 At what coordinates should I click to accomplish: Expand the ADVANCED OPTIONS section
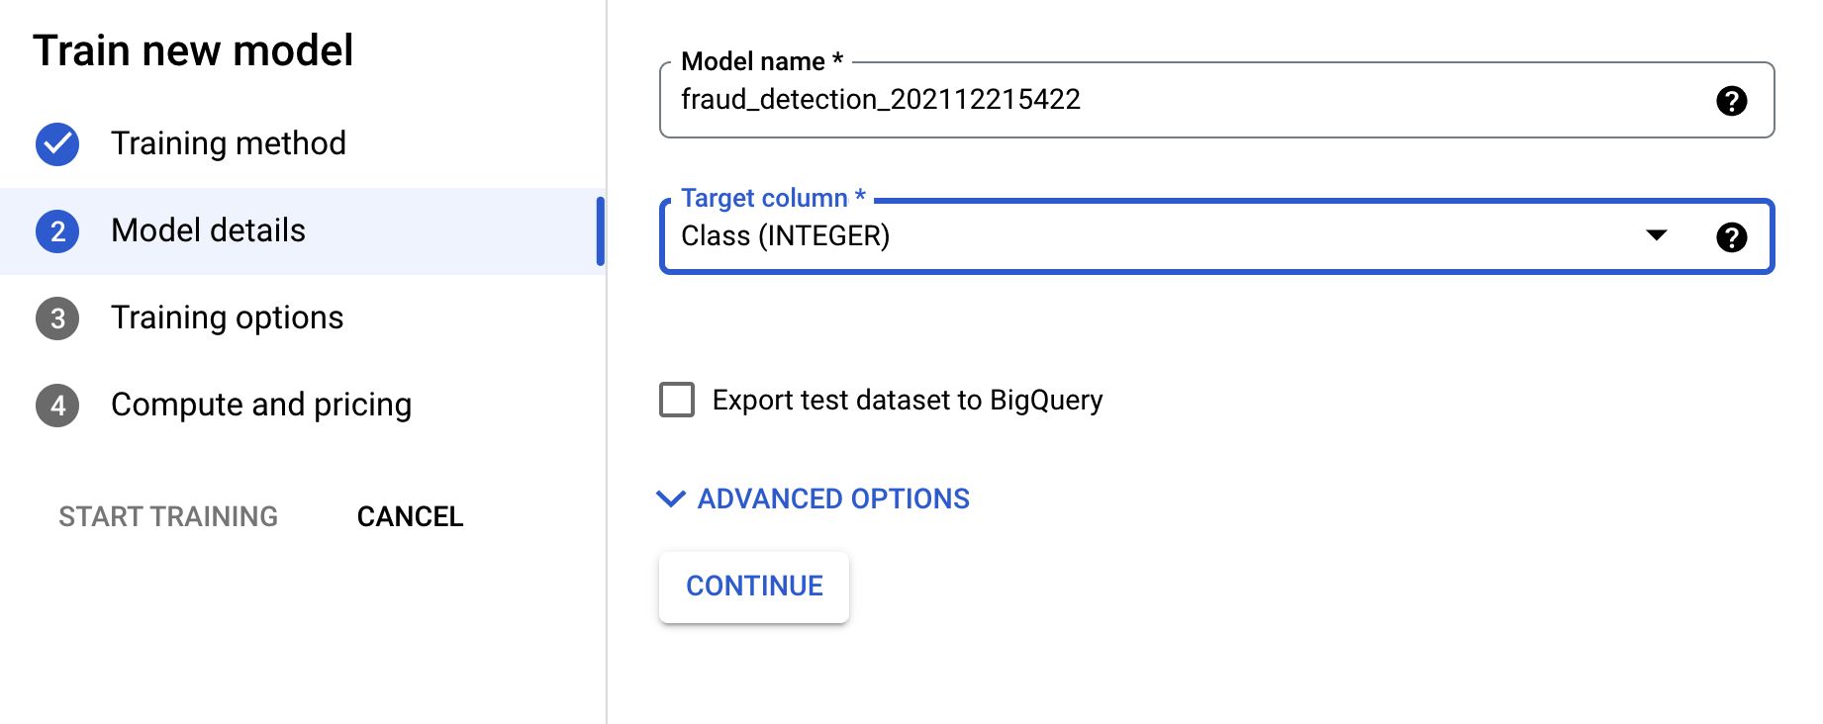click(833, 498)
